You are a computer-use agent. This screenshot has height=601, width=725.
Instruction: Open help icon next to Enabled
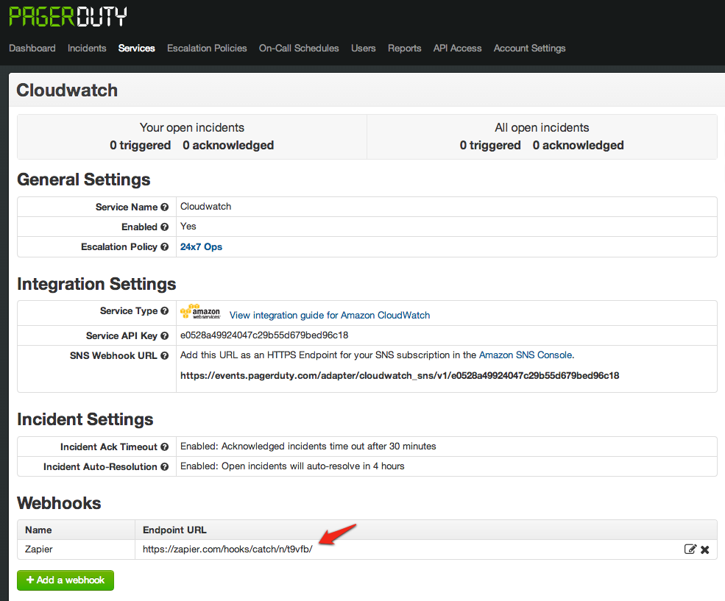click(x=165, y=227)
